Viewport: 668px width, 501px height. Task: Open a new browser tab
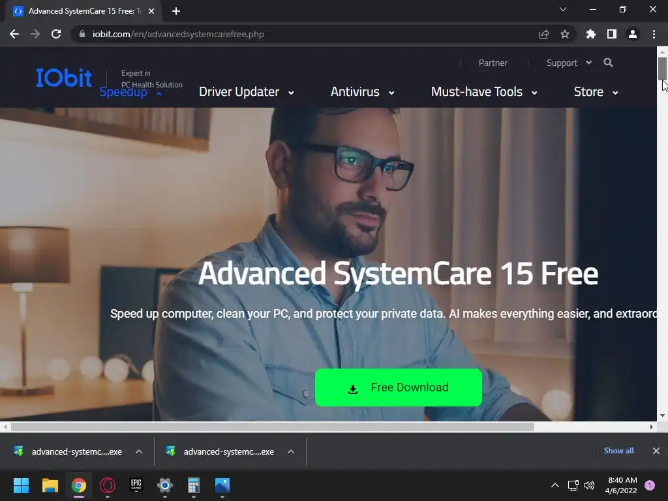(176, 11)
